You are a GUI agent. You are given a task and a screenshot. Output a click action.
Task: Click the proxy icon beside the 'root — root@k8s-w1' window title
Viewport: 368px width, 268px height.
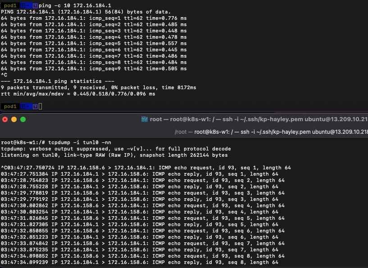(144, 119)
